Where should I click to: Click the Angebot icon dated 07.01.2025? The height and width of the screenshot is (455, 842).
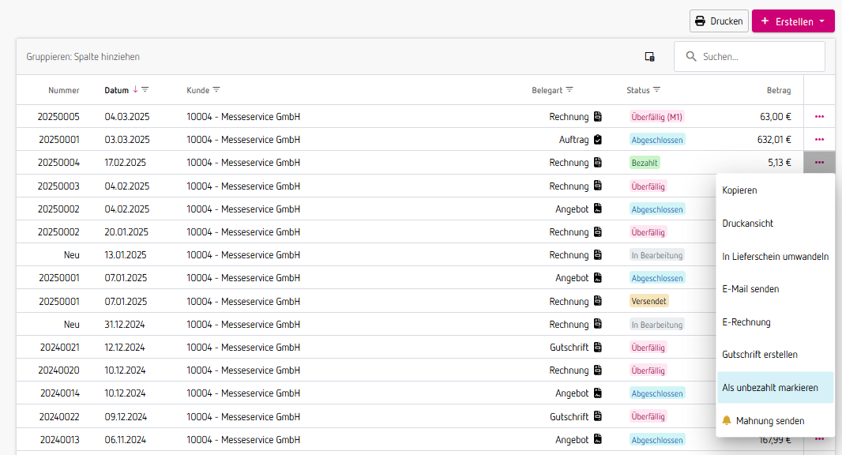click(598, 278)
